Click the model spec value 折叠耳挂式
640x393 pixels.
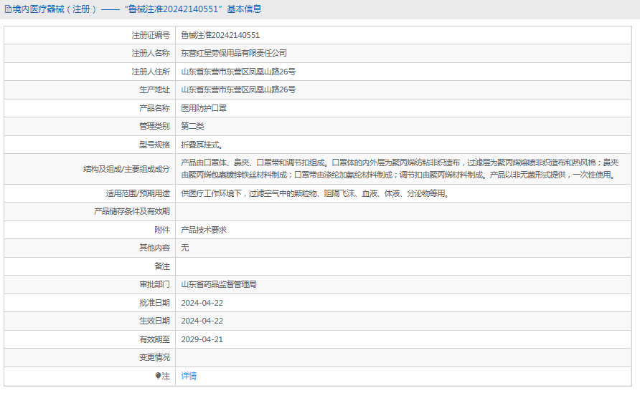pyautogui.click(x=202, y=145)
